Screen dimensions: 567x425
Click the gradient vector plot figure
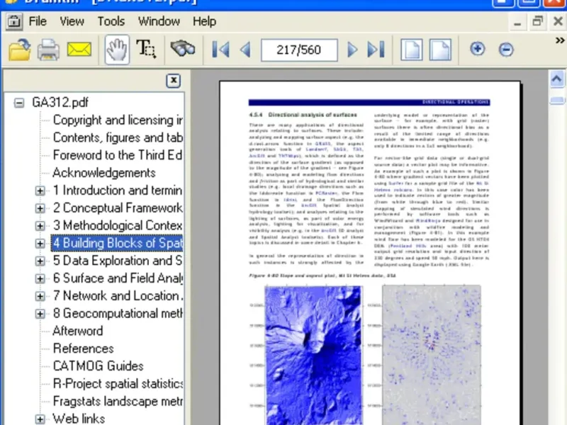click(x=432, y=355)
